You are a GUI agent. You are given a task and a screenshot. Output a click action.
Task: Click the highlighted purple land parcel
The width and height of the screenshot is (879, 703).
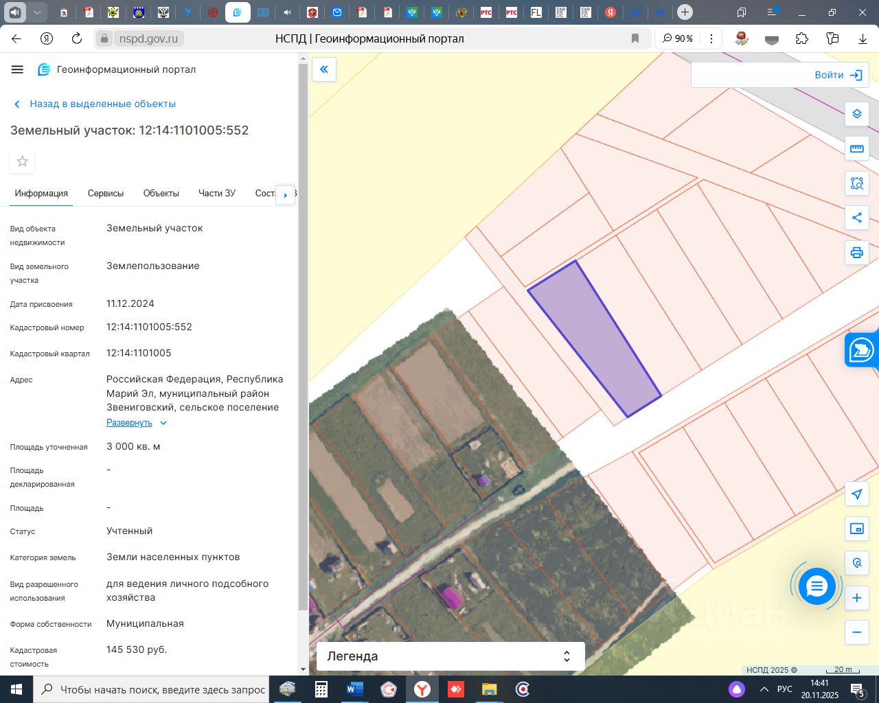(594, 340)
